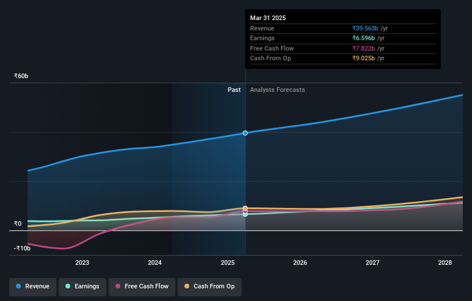Click the ₹39.563b revenue value
Image resolution: width=472 pixels, height=301 pixels.
365,28
